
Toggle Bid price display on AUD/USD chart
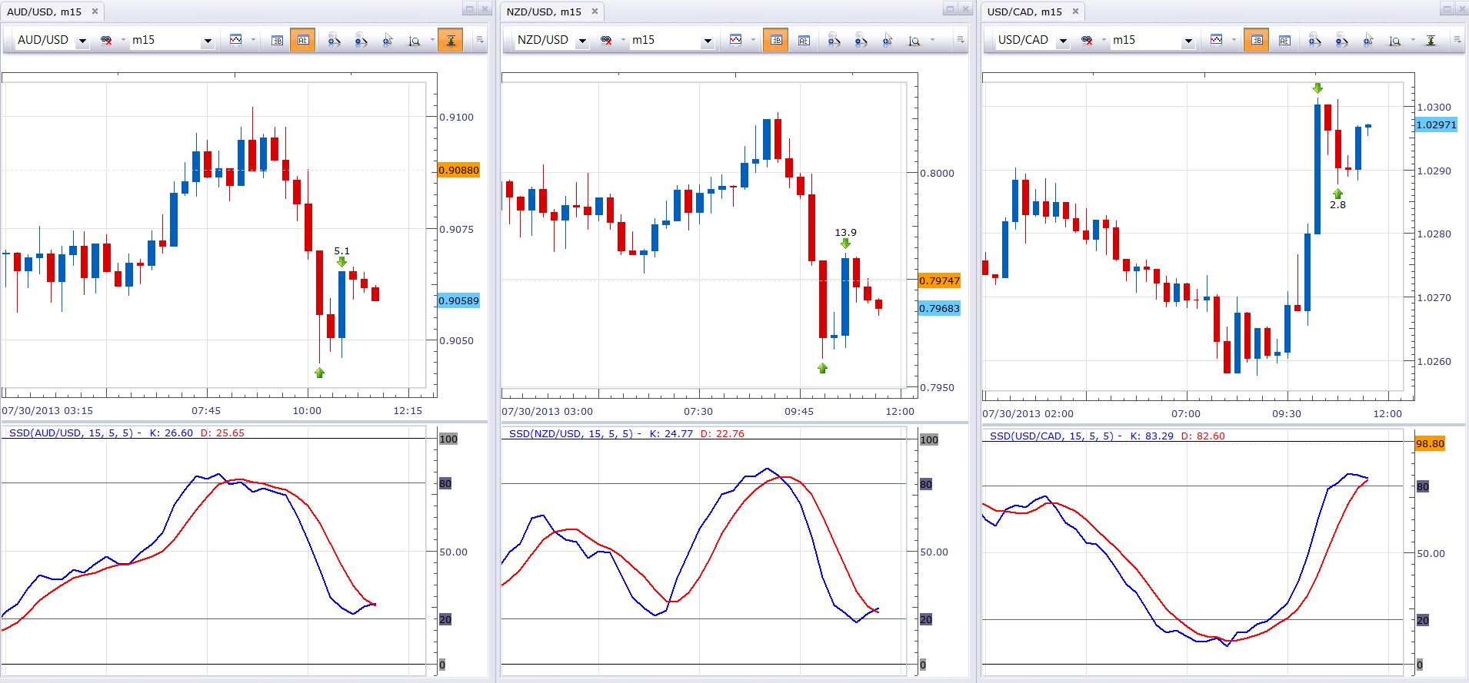click(277, 40)
